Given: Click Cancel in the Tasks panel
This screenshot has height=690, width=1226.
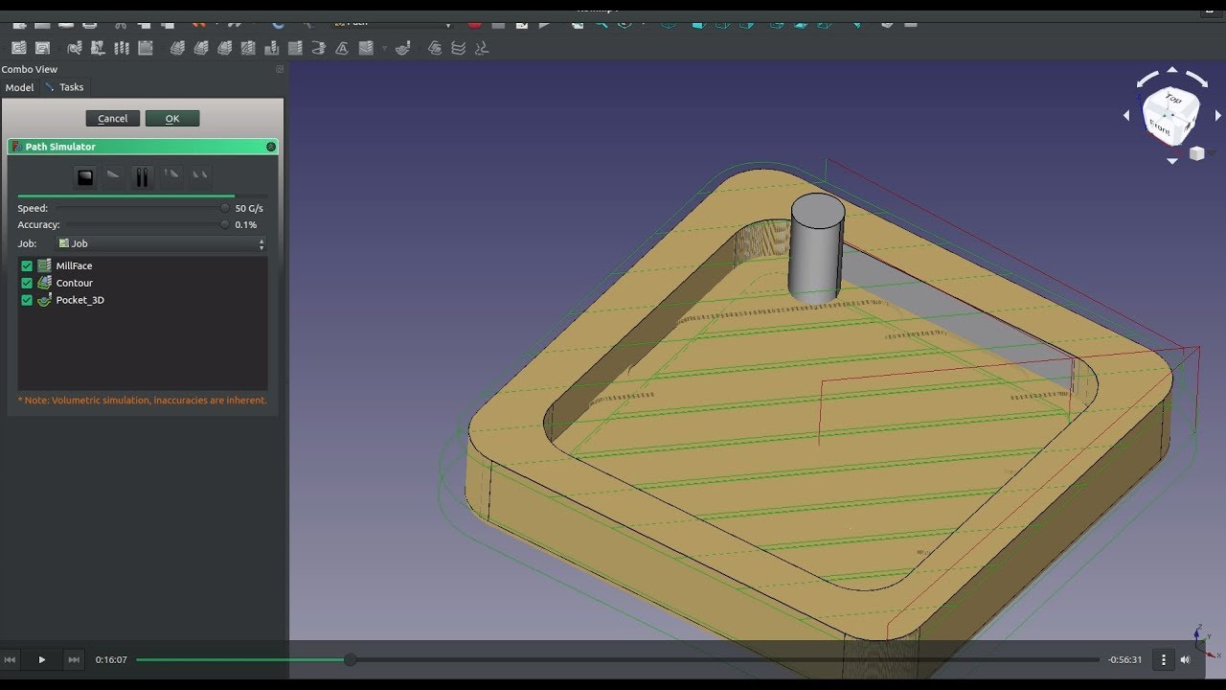Looking at the screenshot, I should [x=113, y=118].
